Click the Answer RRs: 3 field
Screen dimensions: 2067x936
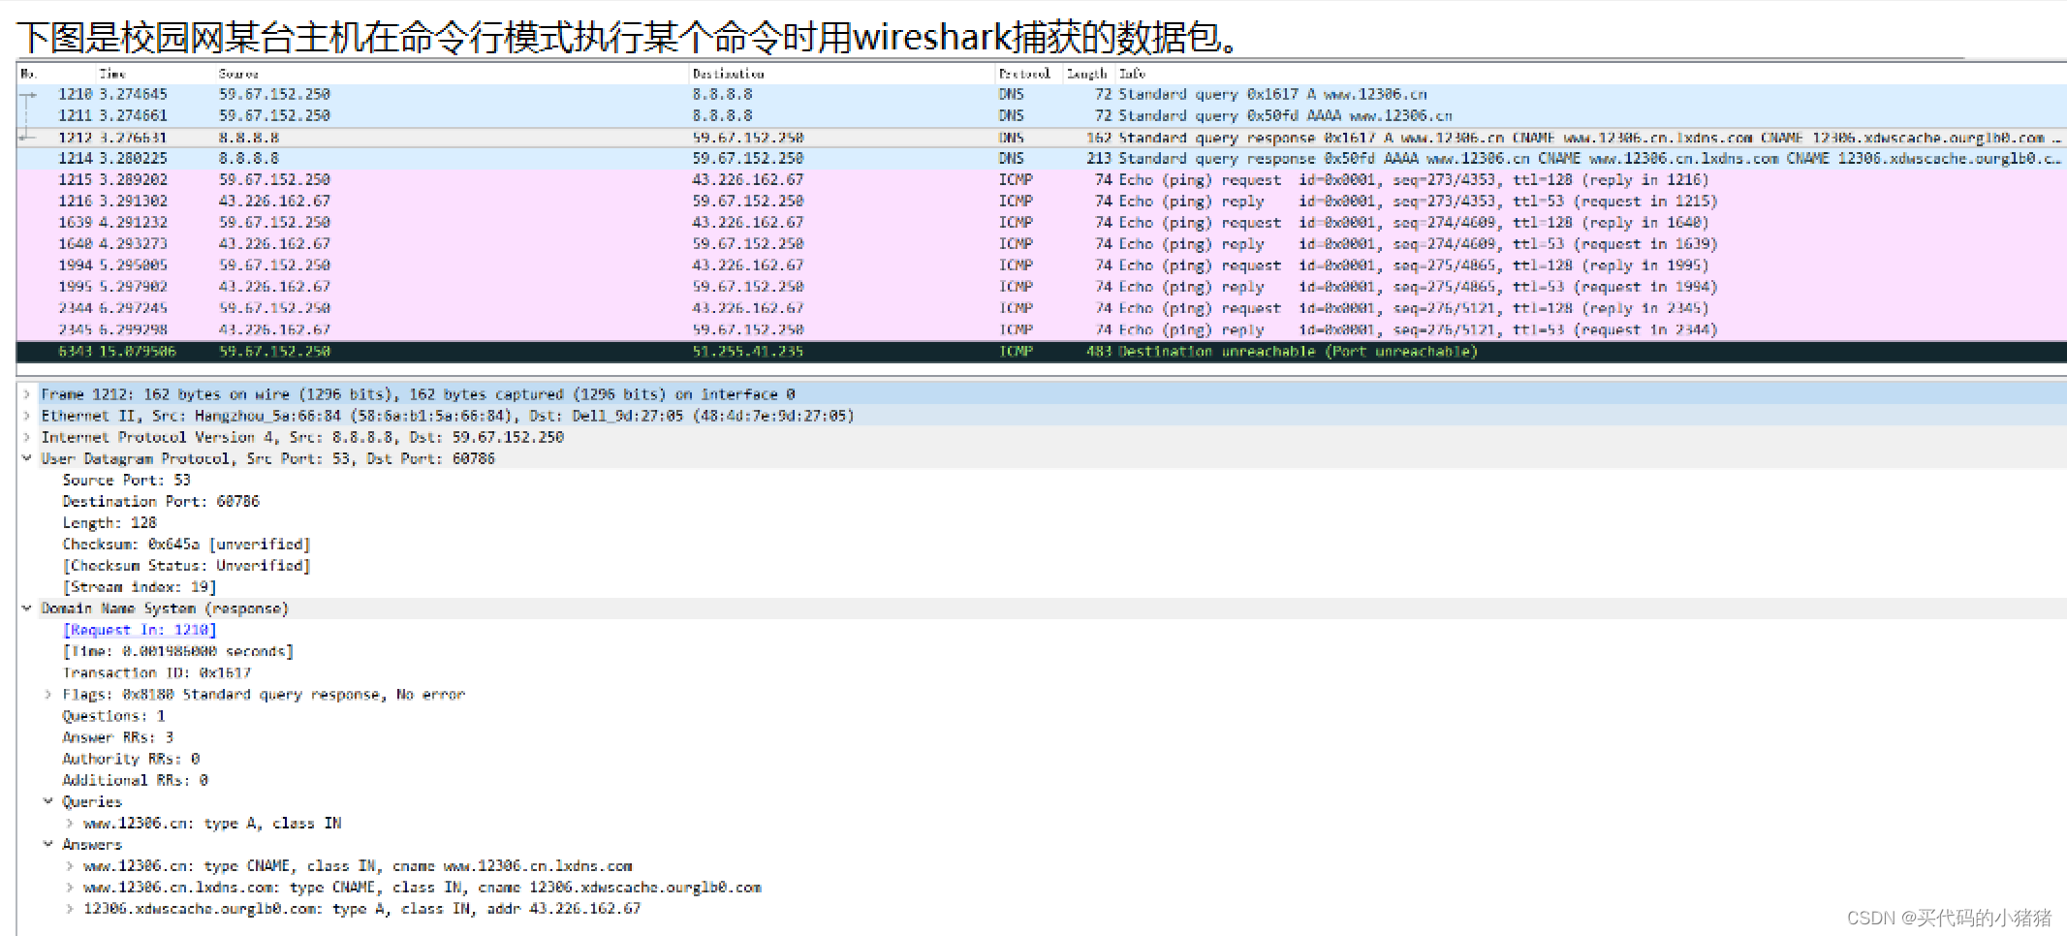tap(118, 737)
